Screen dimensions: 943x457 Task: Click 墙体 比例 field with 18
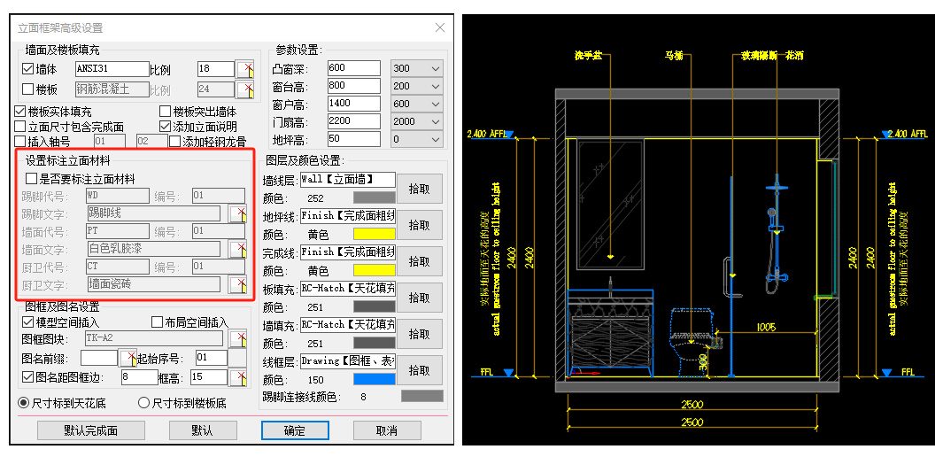pos(215,69)
